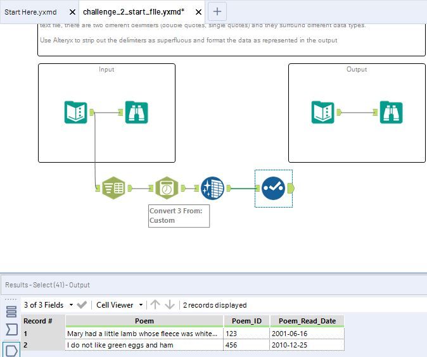Grab the Results panel dotted handle
The height and width of the screenshot is (357, 427).
pyautogui.click(x=11, y=299)
